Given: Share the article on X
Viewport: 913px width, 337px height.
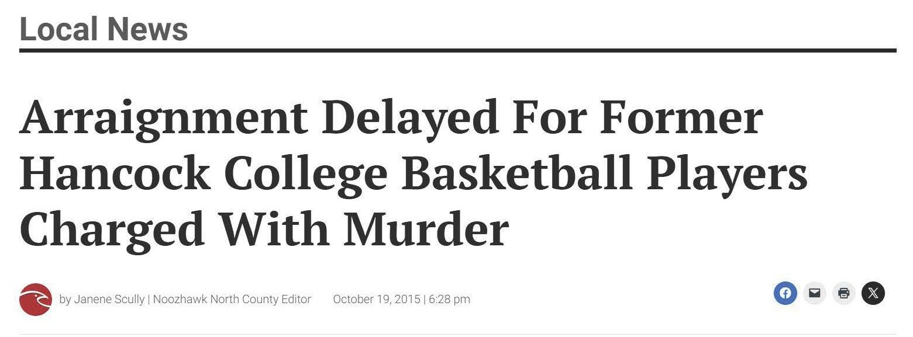Looking at the screenshot, I should tap(873, 293).
